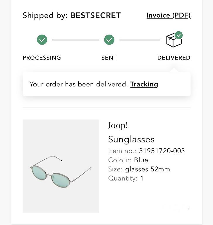Open the Invoice (PDF) link
This screenshot has width=213, height=225.
tap(169, 15)
